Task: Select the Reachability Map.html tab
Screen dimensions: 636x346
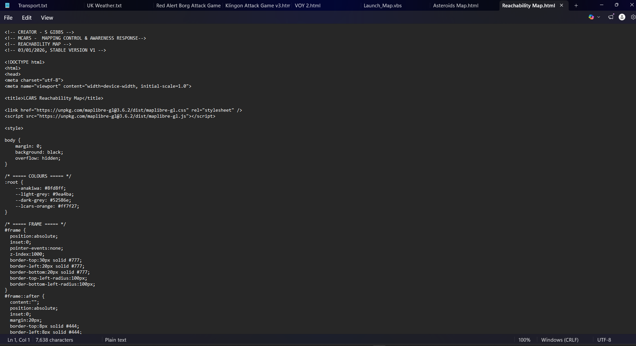Action: click(x=529, y=6)
